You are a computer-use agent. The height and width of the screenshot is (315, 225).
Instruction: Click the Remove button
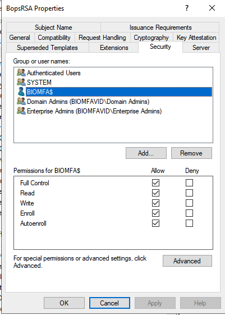pyautogui.click(x=191, y=153)
